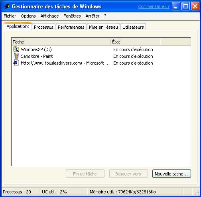Minimize the Task Manager window
This screenshot has width=201, height=197.
click(x=176, y=6)
